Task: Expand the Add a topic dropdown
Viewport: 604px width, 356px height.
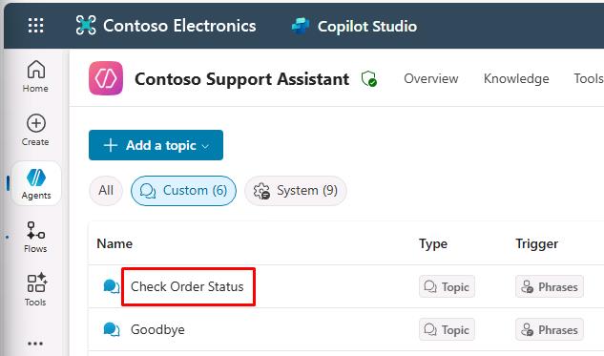Action: [x=156, y=145]
